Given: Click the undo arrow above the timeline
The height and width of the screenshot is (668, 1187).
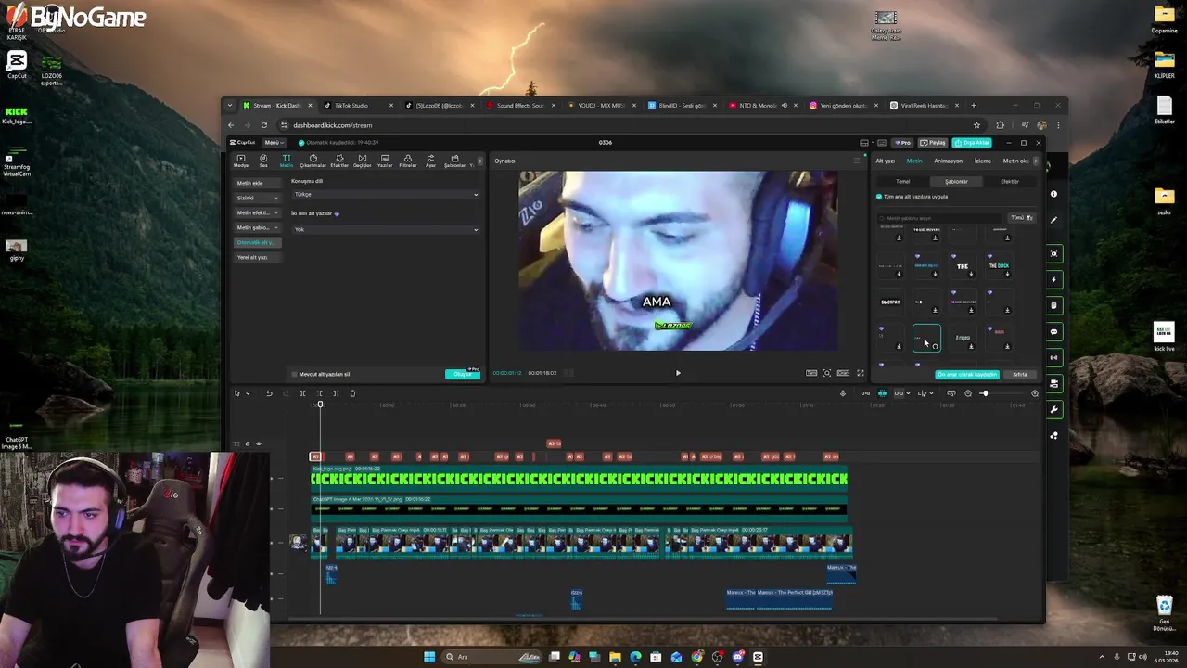Looking at the screenshot, I should coord(269,393).
